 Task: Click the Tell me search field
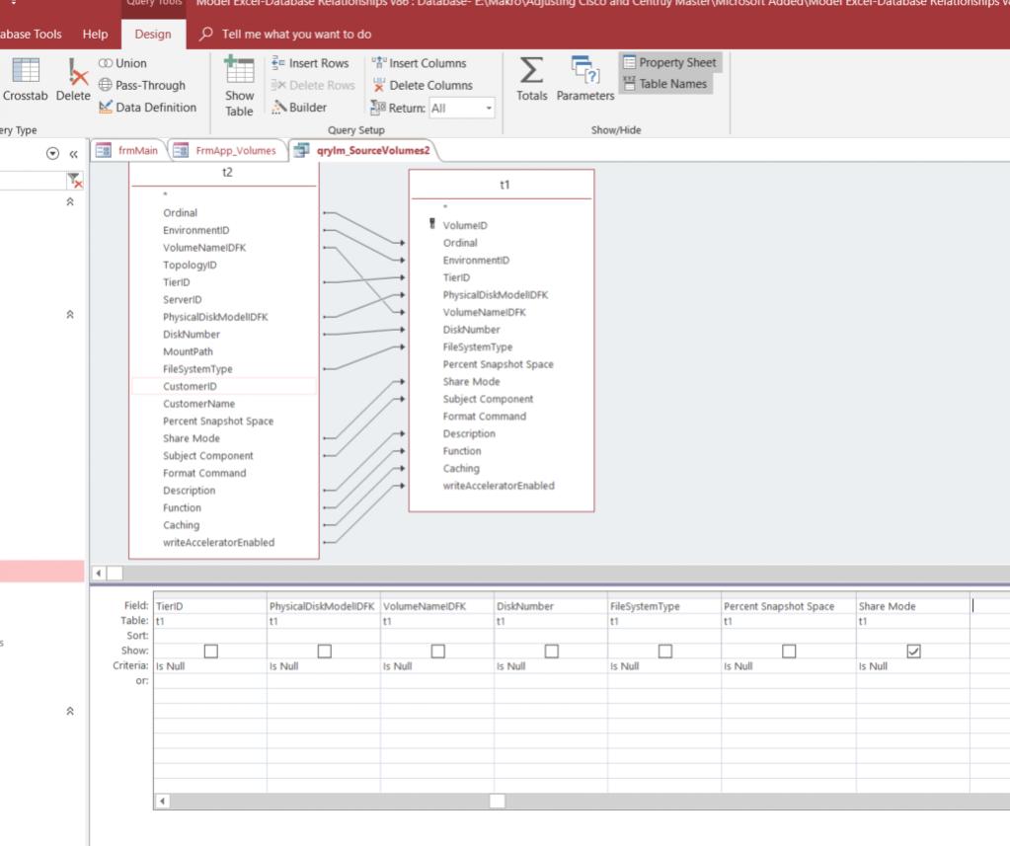tap(296, 35)
